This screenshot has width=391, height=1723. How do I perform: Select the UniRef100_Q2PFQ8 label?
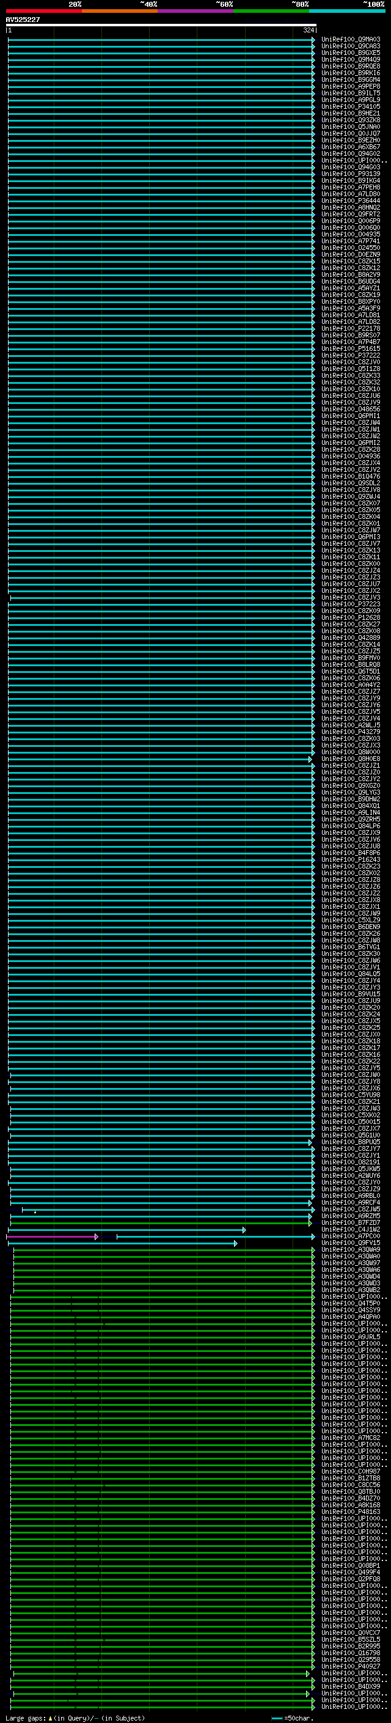coord(351,1579)
